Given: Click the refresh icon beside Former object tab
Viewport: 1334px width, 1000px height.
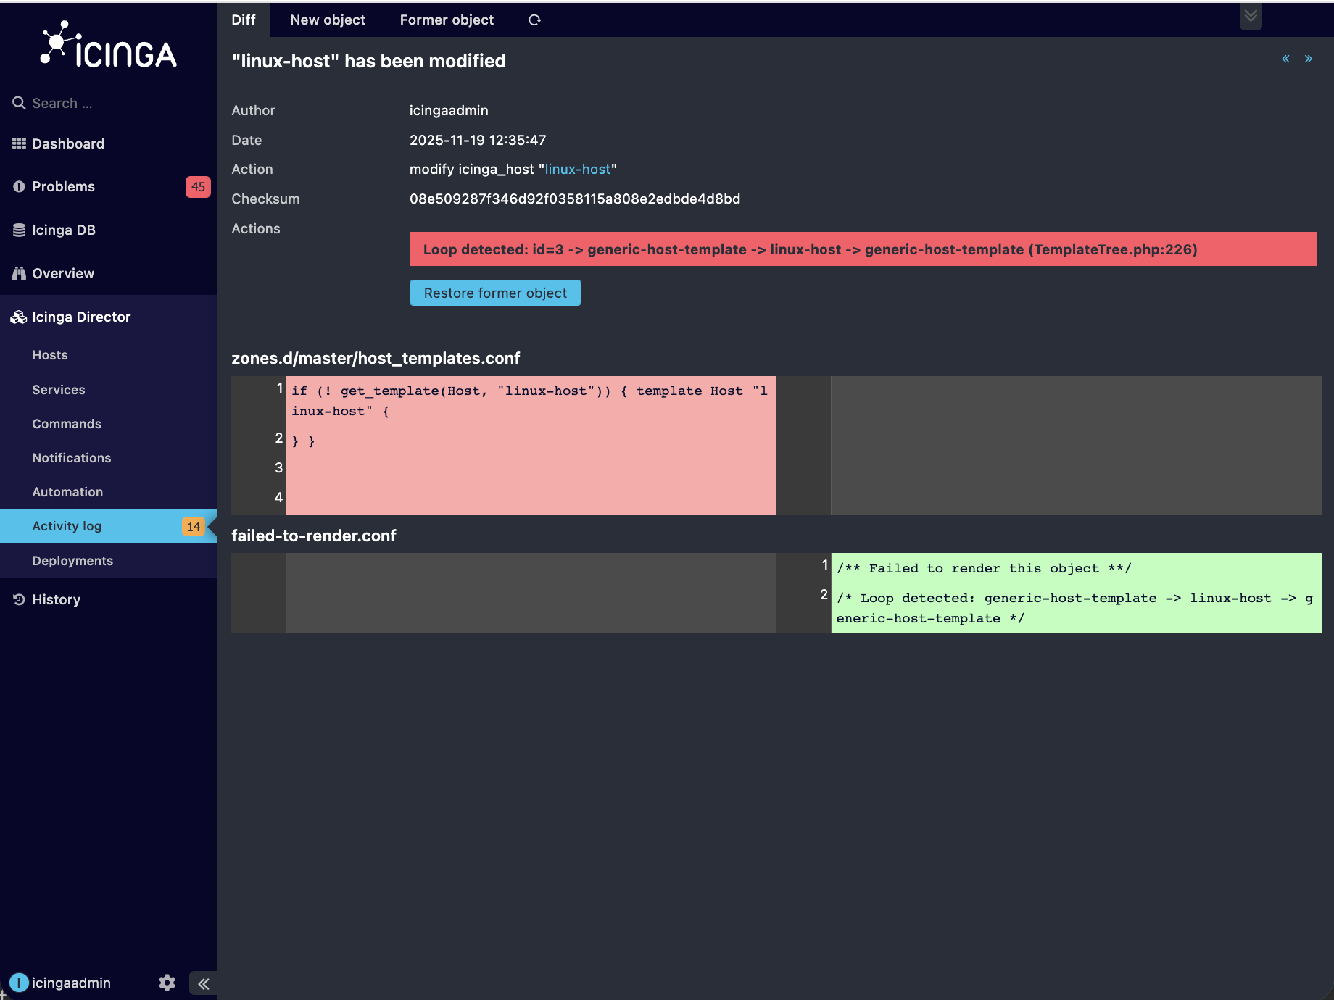Looking at the screenshot, I should tap(534, 20).
